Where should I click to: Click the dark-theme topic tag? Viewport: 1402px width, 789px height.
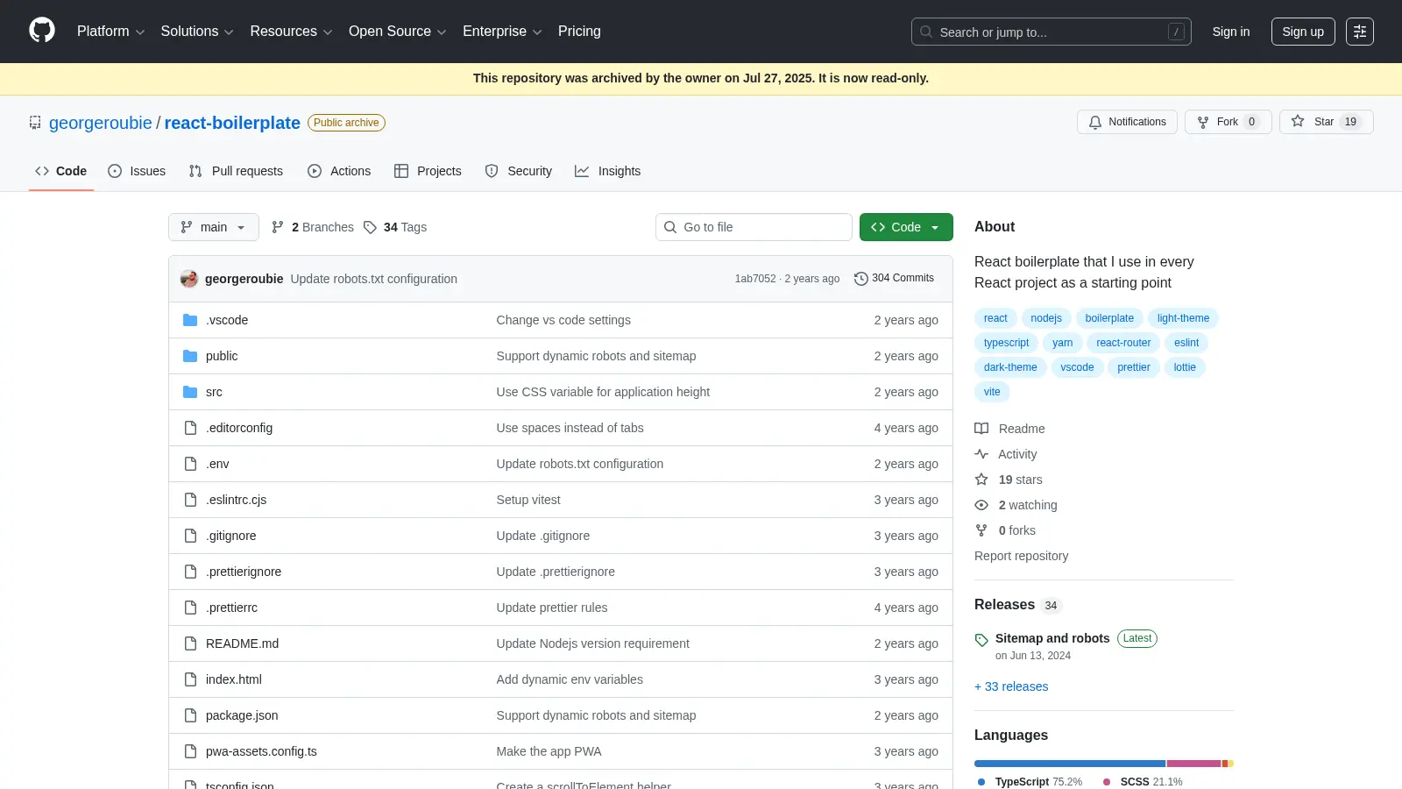[x=1010, y=367]
